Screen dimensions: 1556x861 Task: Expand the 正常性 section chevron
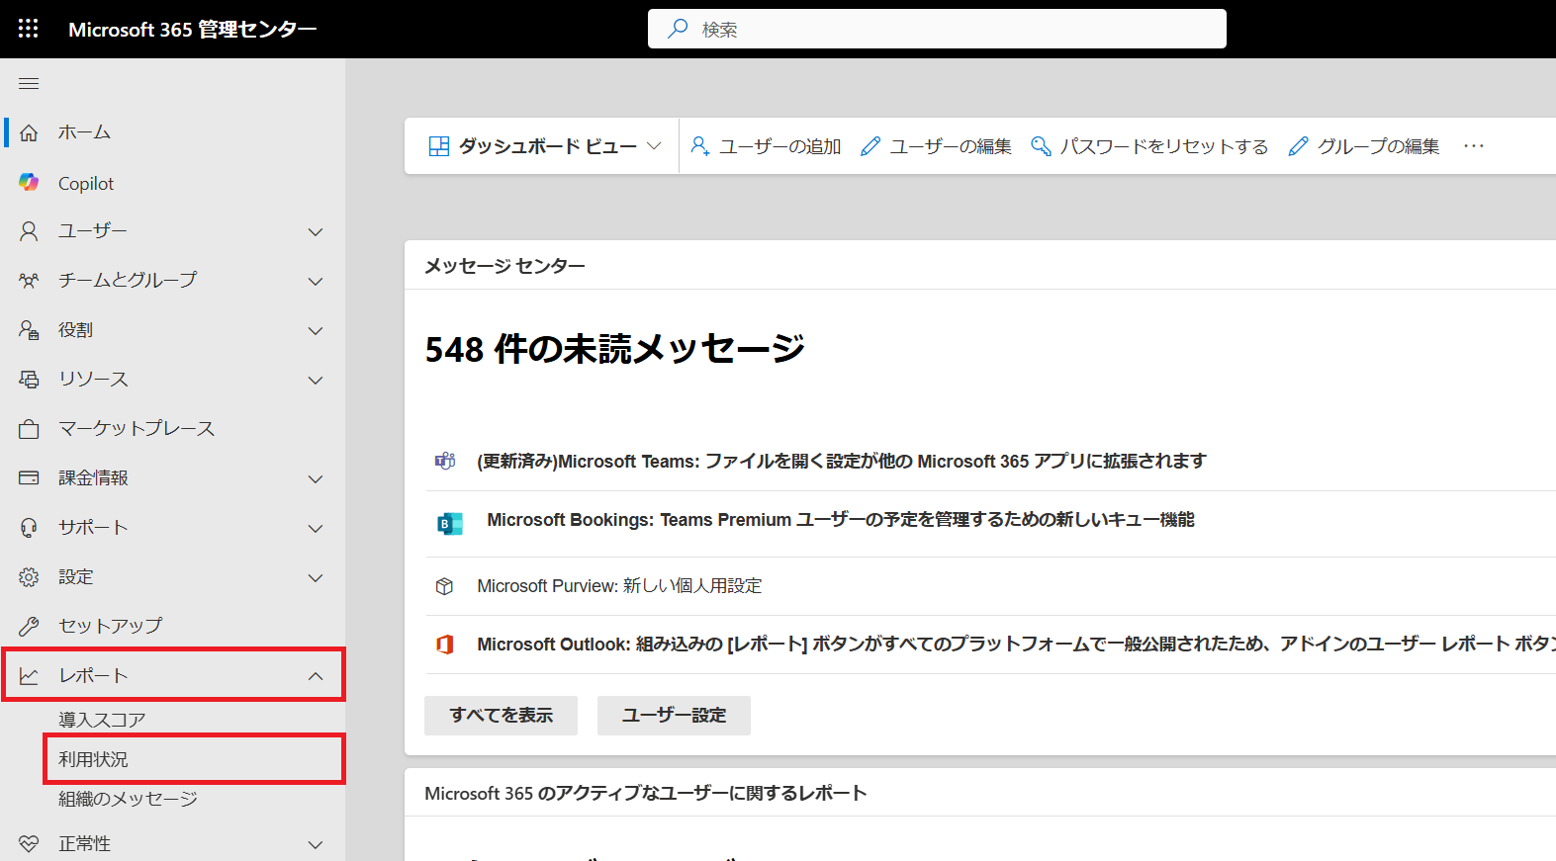click(x=316, y=845)
